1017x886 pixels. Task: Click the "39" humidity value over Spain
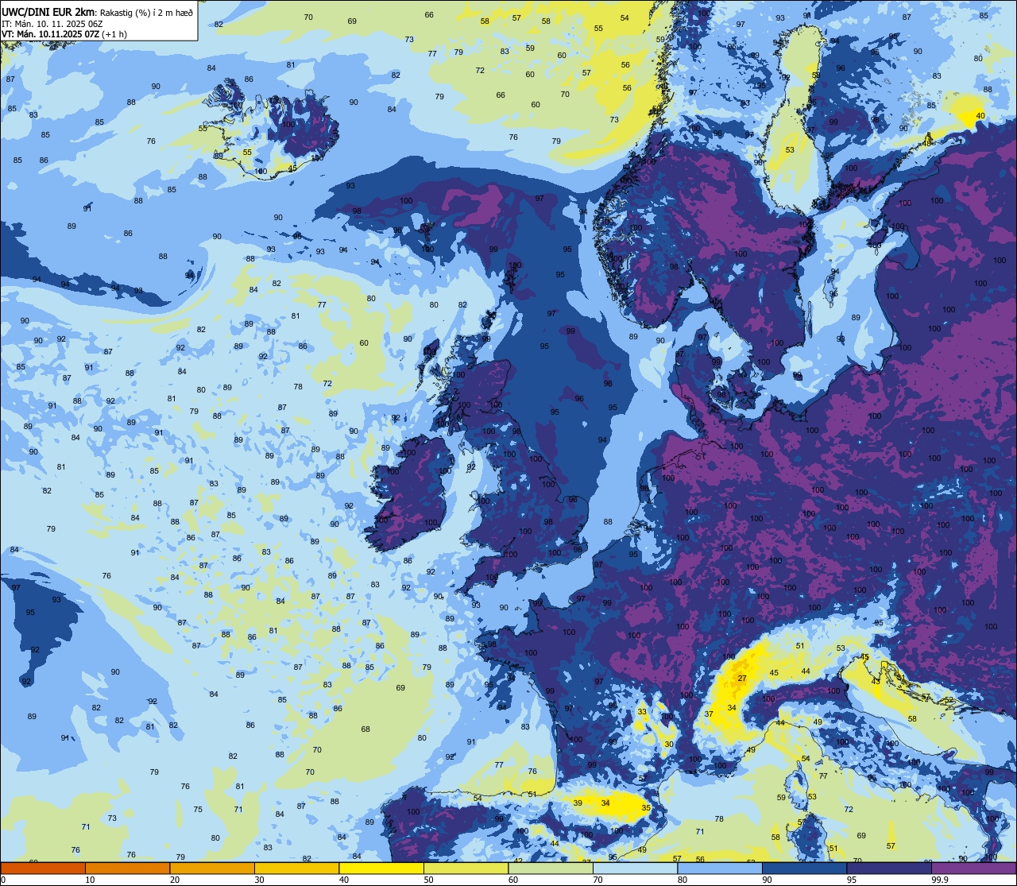pyautogui.click(x=578, y=803)
